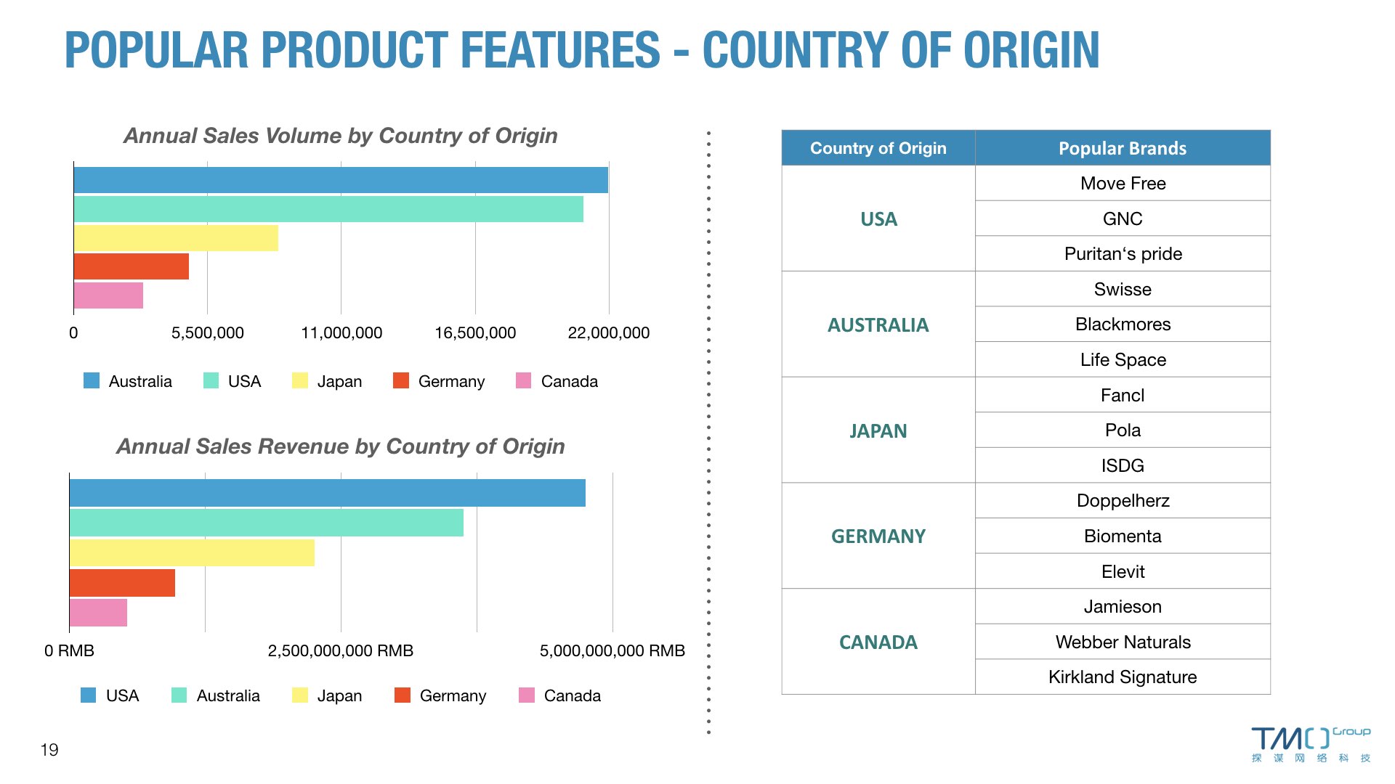Click the TMO Group logo

1311,744
